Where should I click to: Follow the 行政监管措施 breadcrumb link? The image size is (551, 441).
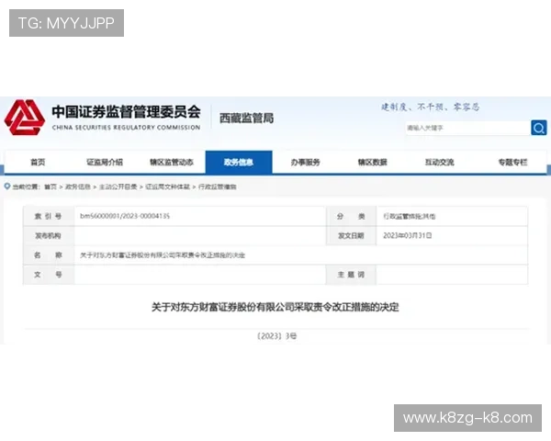tap(217, 187)
